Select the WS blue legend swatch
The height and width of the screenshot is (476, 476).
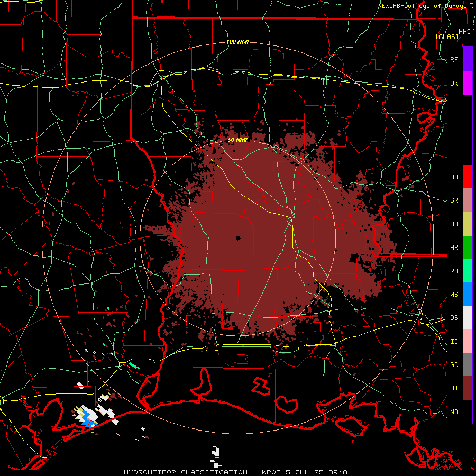tap(467, 294)
